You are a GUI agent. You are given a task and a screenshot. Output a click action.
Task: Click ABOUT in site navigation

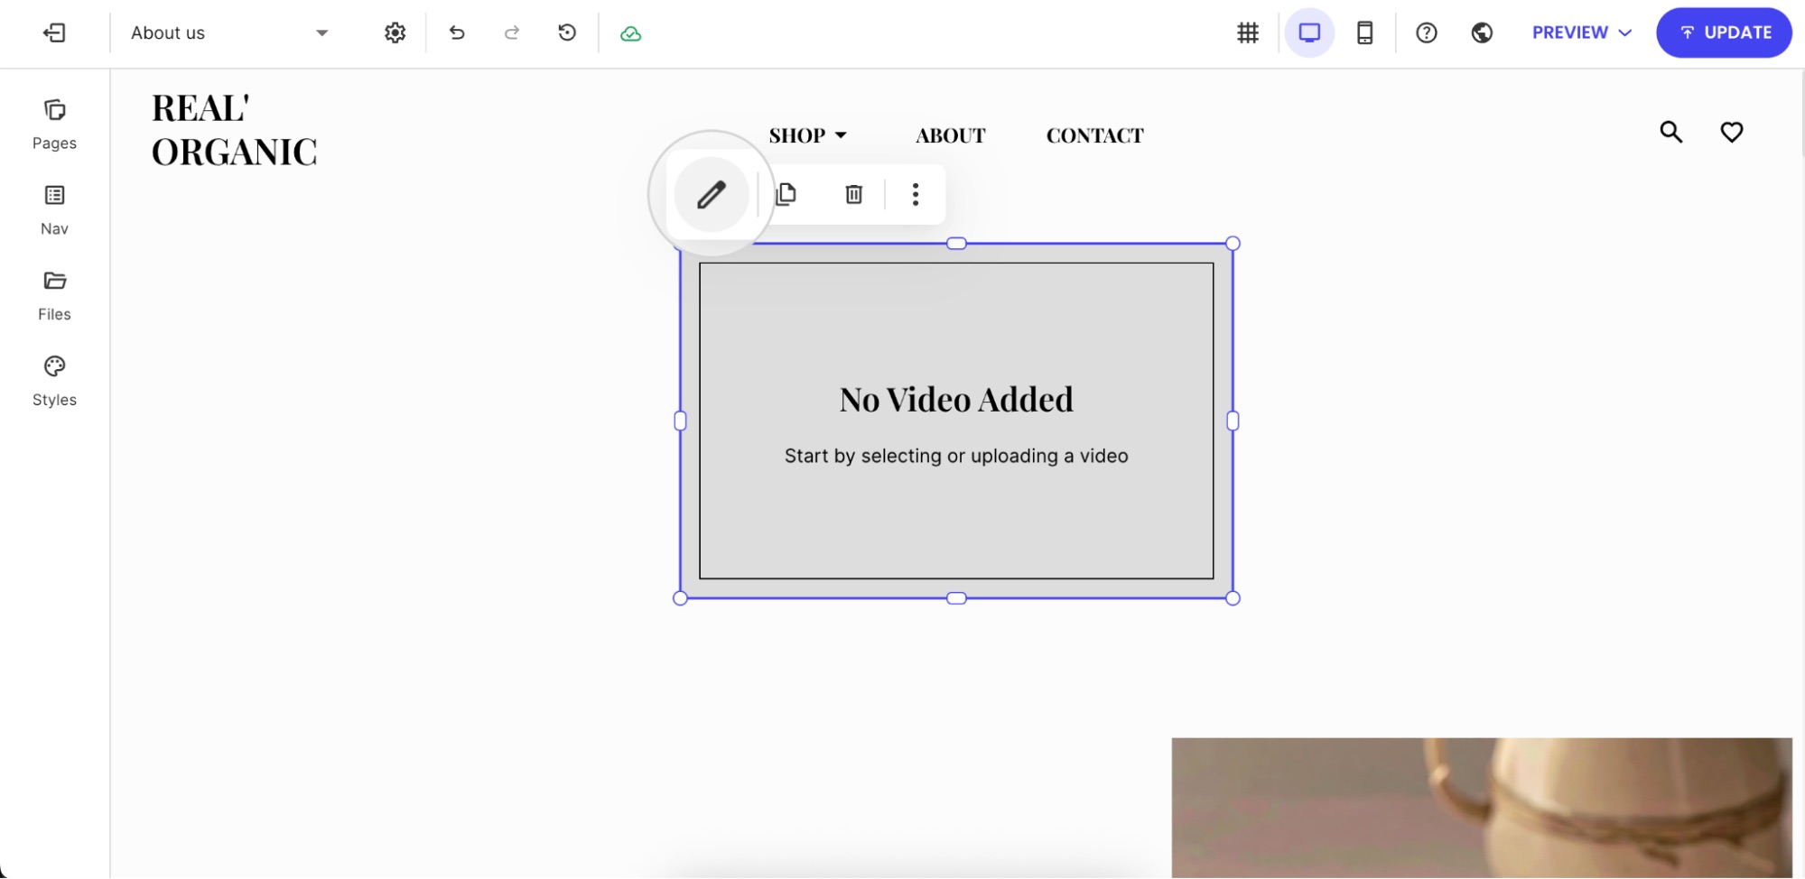(x=950, y=135)
